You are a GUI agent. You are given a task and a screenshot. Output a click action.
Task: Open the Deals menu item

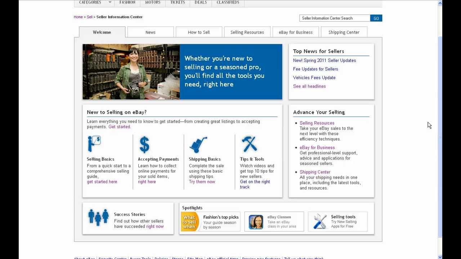coord(201,3)
